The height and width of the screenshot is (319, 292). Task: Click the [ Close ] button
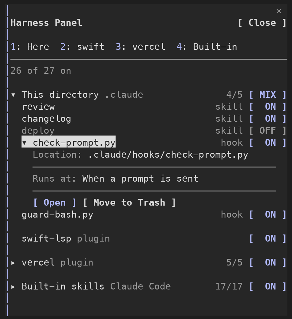262,22
